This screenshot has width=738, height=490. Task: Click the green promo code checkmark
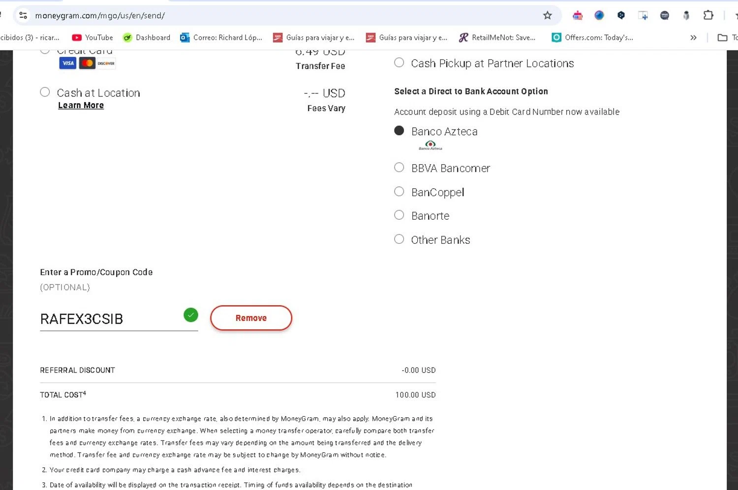(x=191, y=315)
